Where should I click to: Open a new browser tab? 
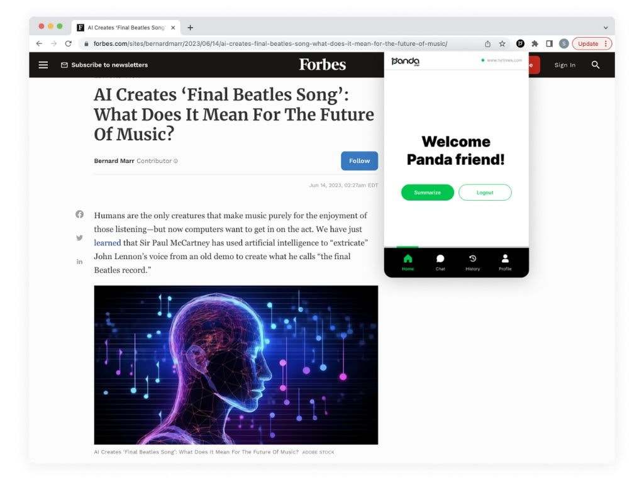tap(190, 28)
